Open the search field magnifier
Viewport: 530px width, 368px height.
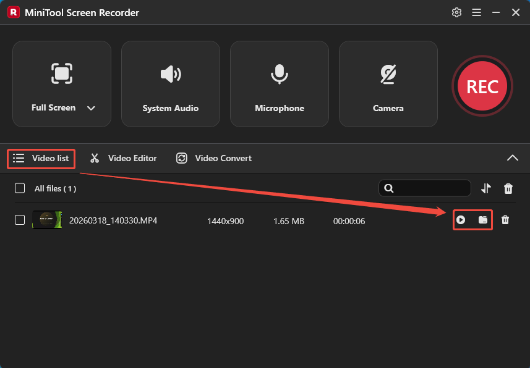point(389,188)
